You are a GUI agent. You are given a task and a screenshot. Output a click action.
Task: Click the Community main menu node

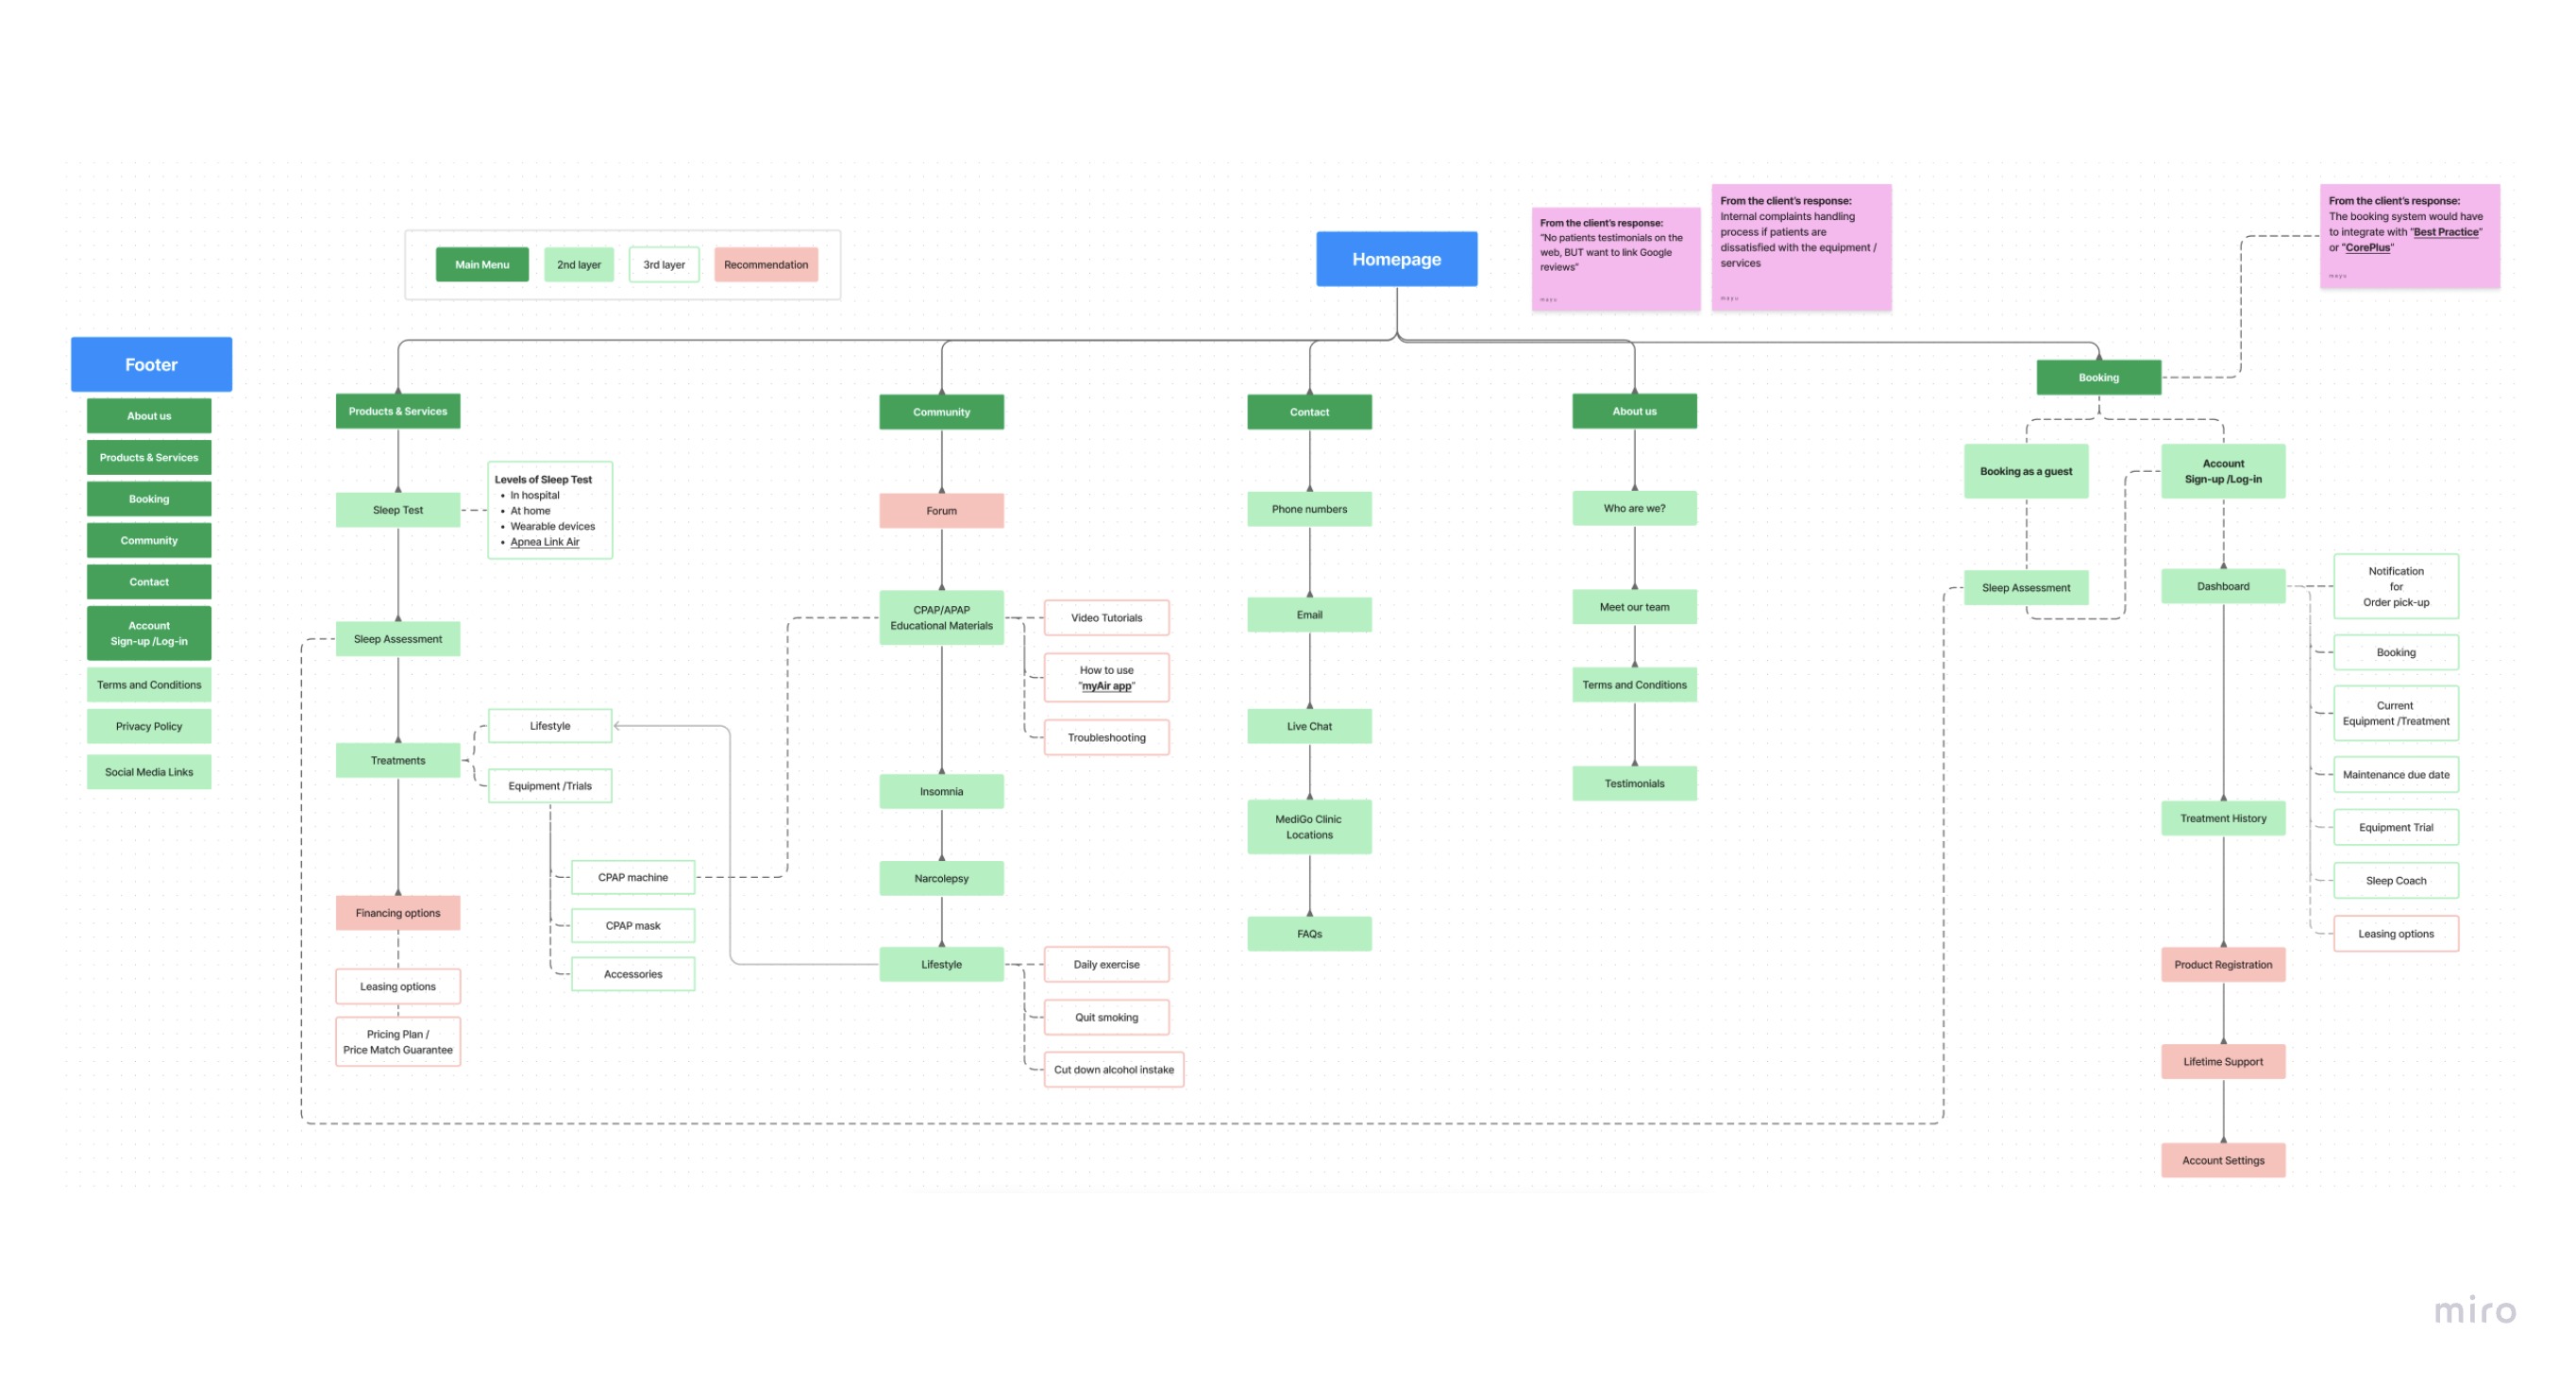click(941, 412)
